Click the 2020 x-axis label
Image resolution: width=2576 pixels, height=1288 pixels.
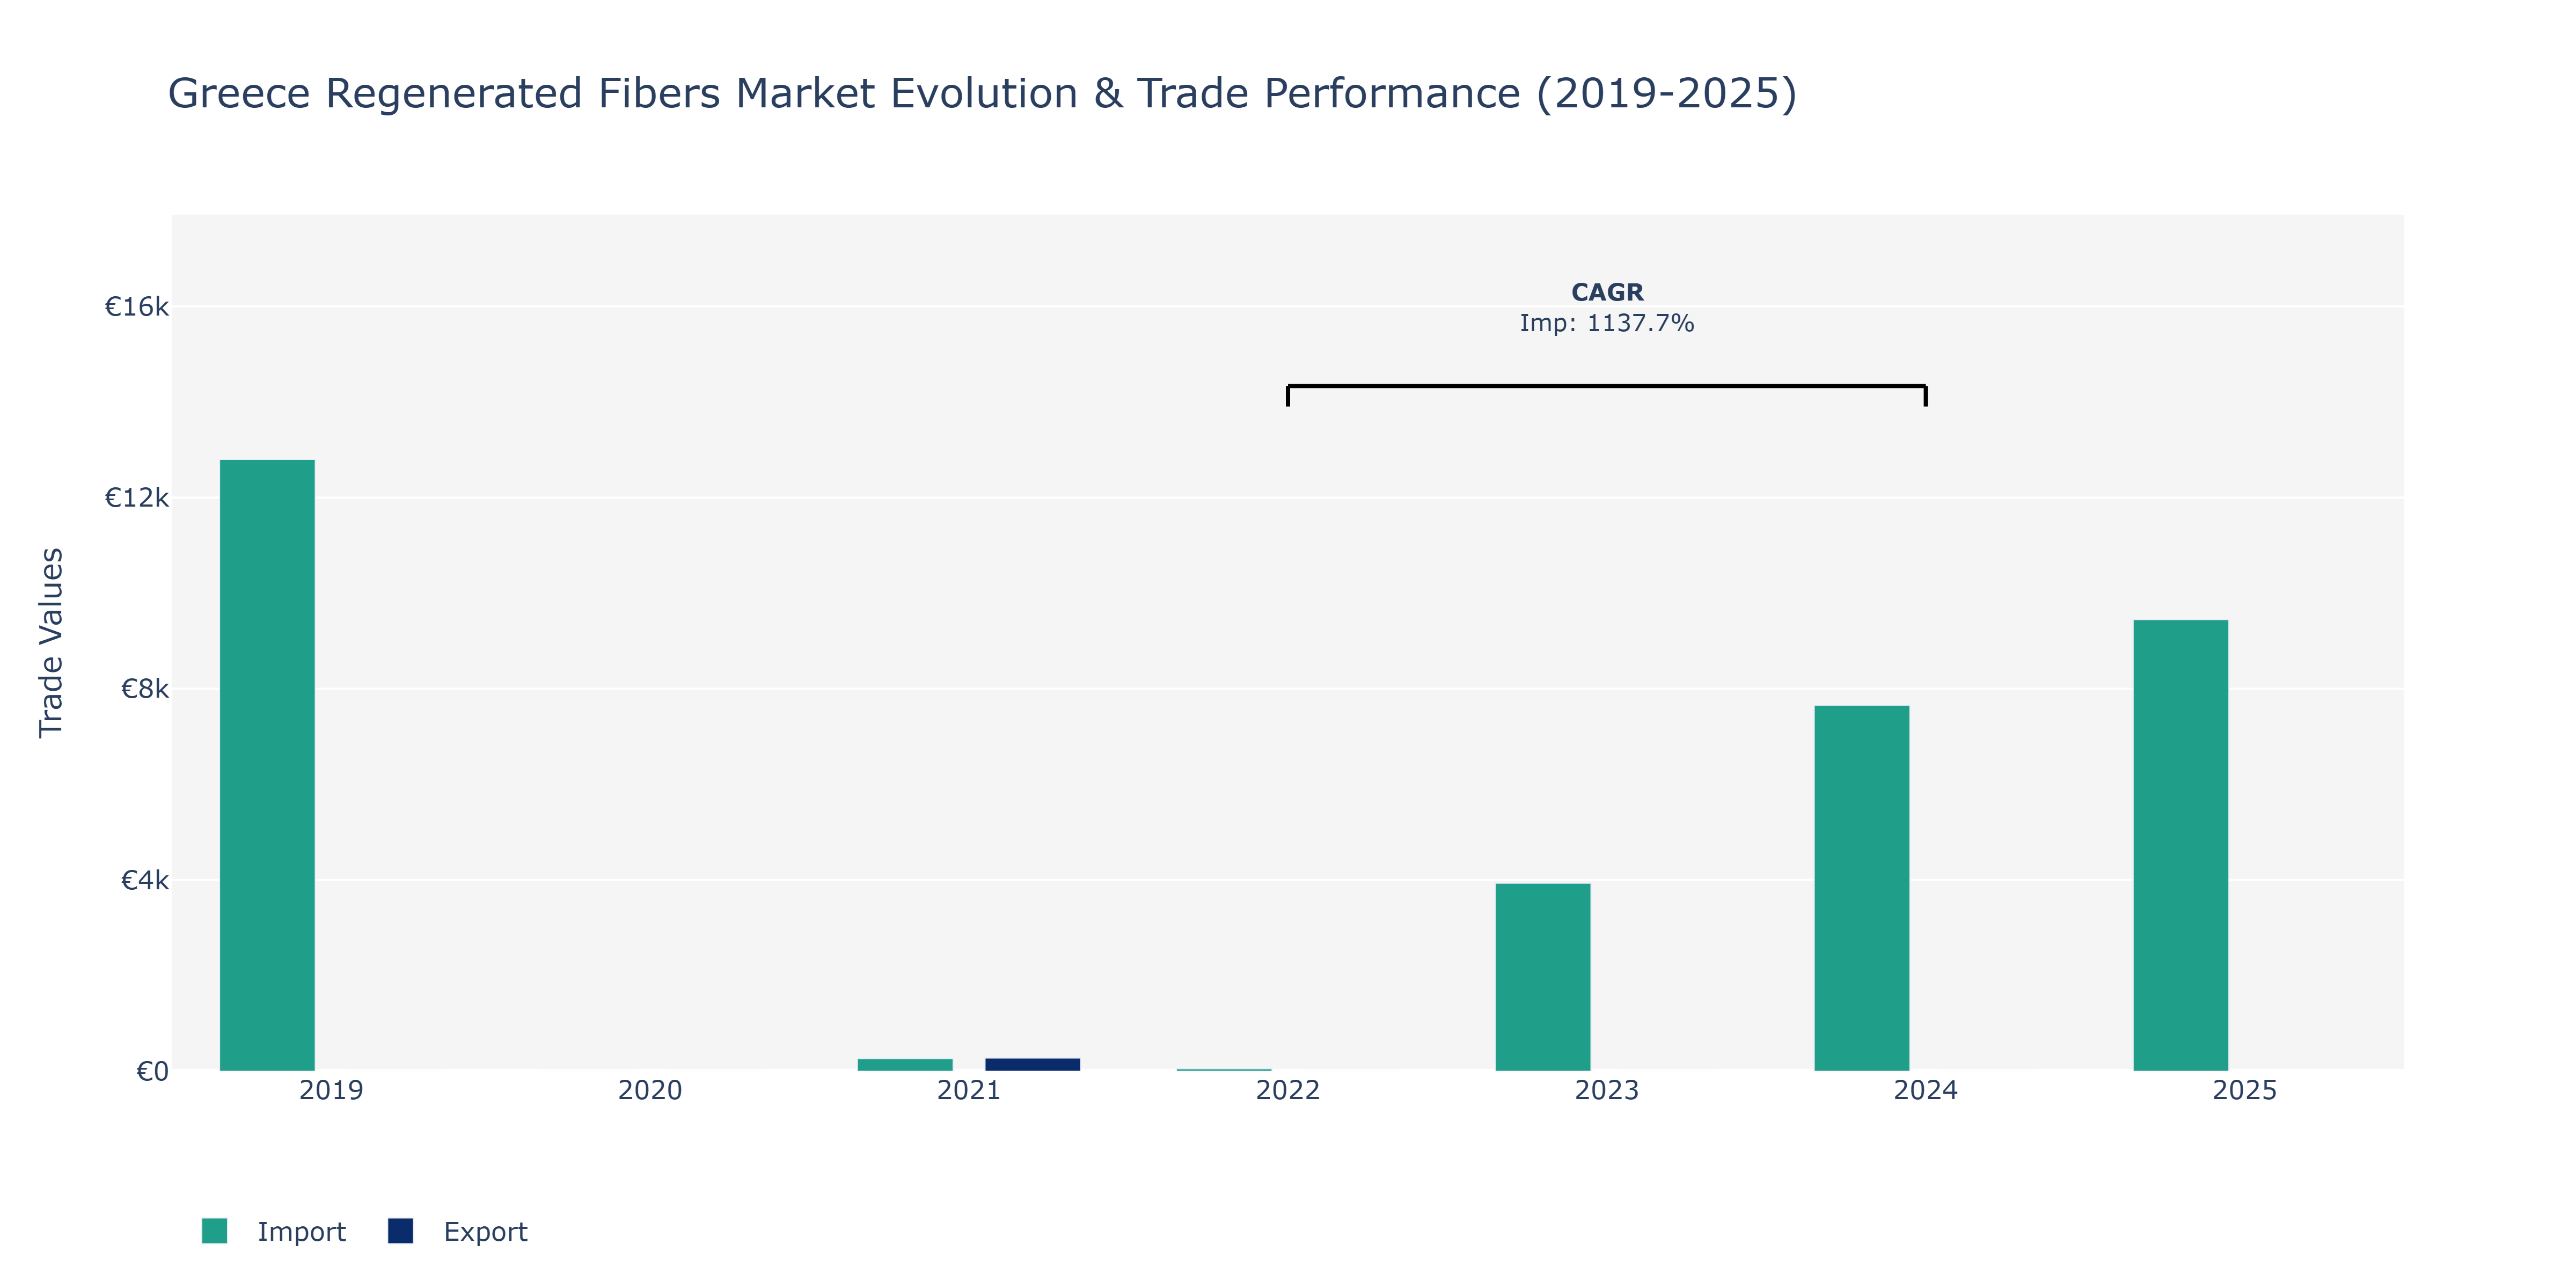pos(650,1090)
